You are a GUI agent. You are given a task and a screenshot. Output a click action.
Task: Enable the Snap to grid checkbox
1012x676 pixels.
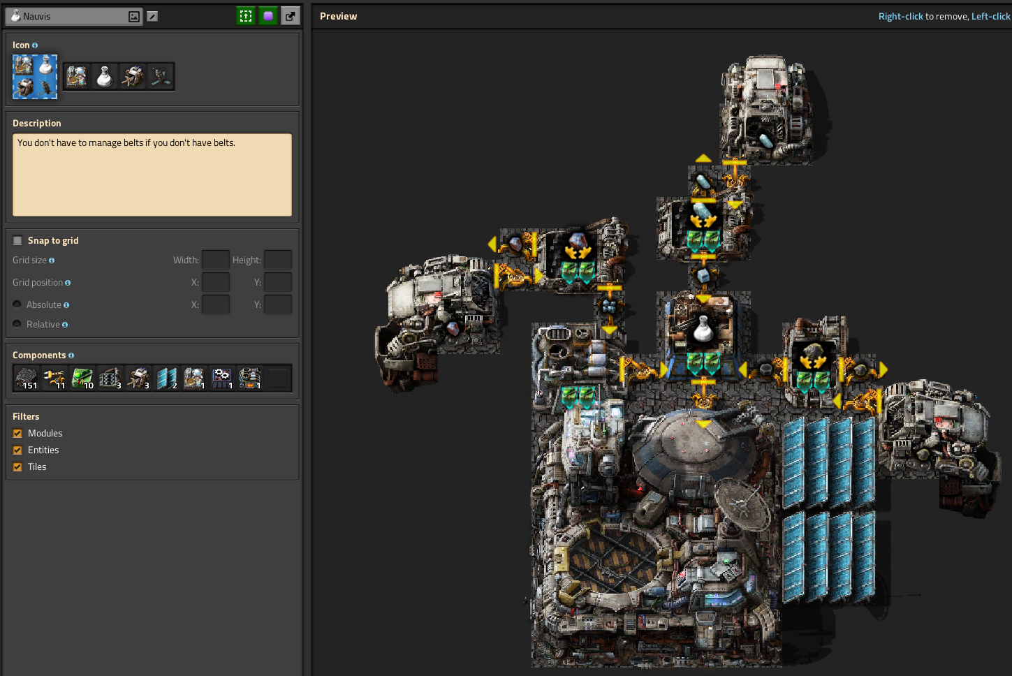click(x=17, y=240)
